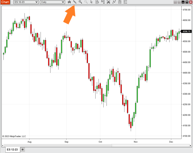This screenshot has height=153, width=193.
Task: Click the Nov label on time axis
Action: tap(136, 142)
